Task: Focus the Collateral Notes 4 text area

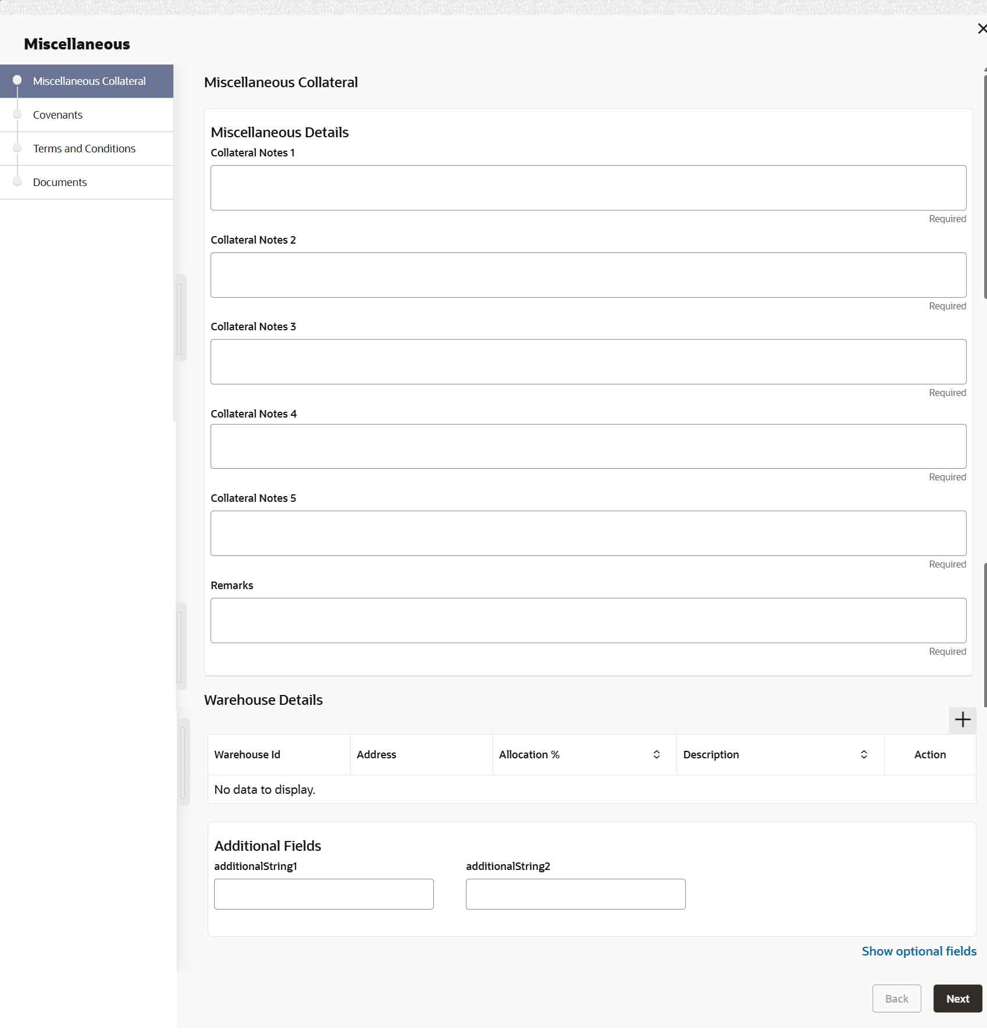Action: [x=589, y=447]
